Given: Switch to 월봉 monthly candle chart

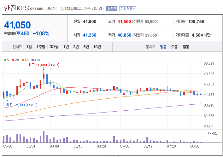Looking at the screenshot, I should click(186, 47).
